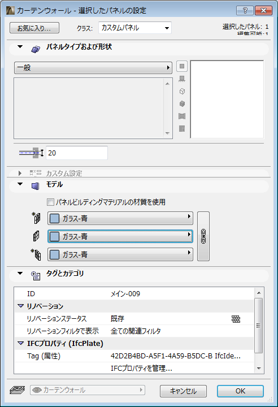278x407 pixels.
Task: Collapse the IFCプロパティ (IfcPlate) group
Action: [20, 343]
